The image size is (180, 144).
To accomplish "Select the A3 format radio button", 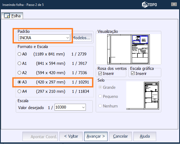I will (x=19, y=82).
